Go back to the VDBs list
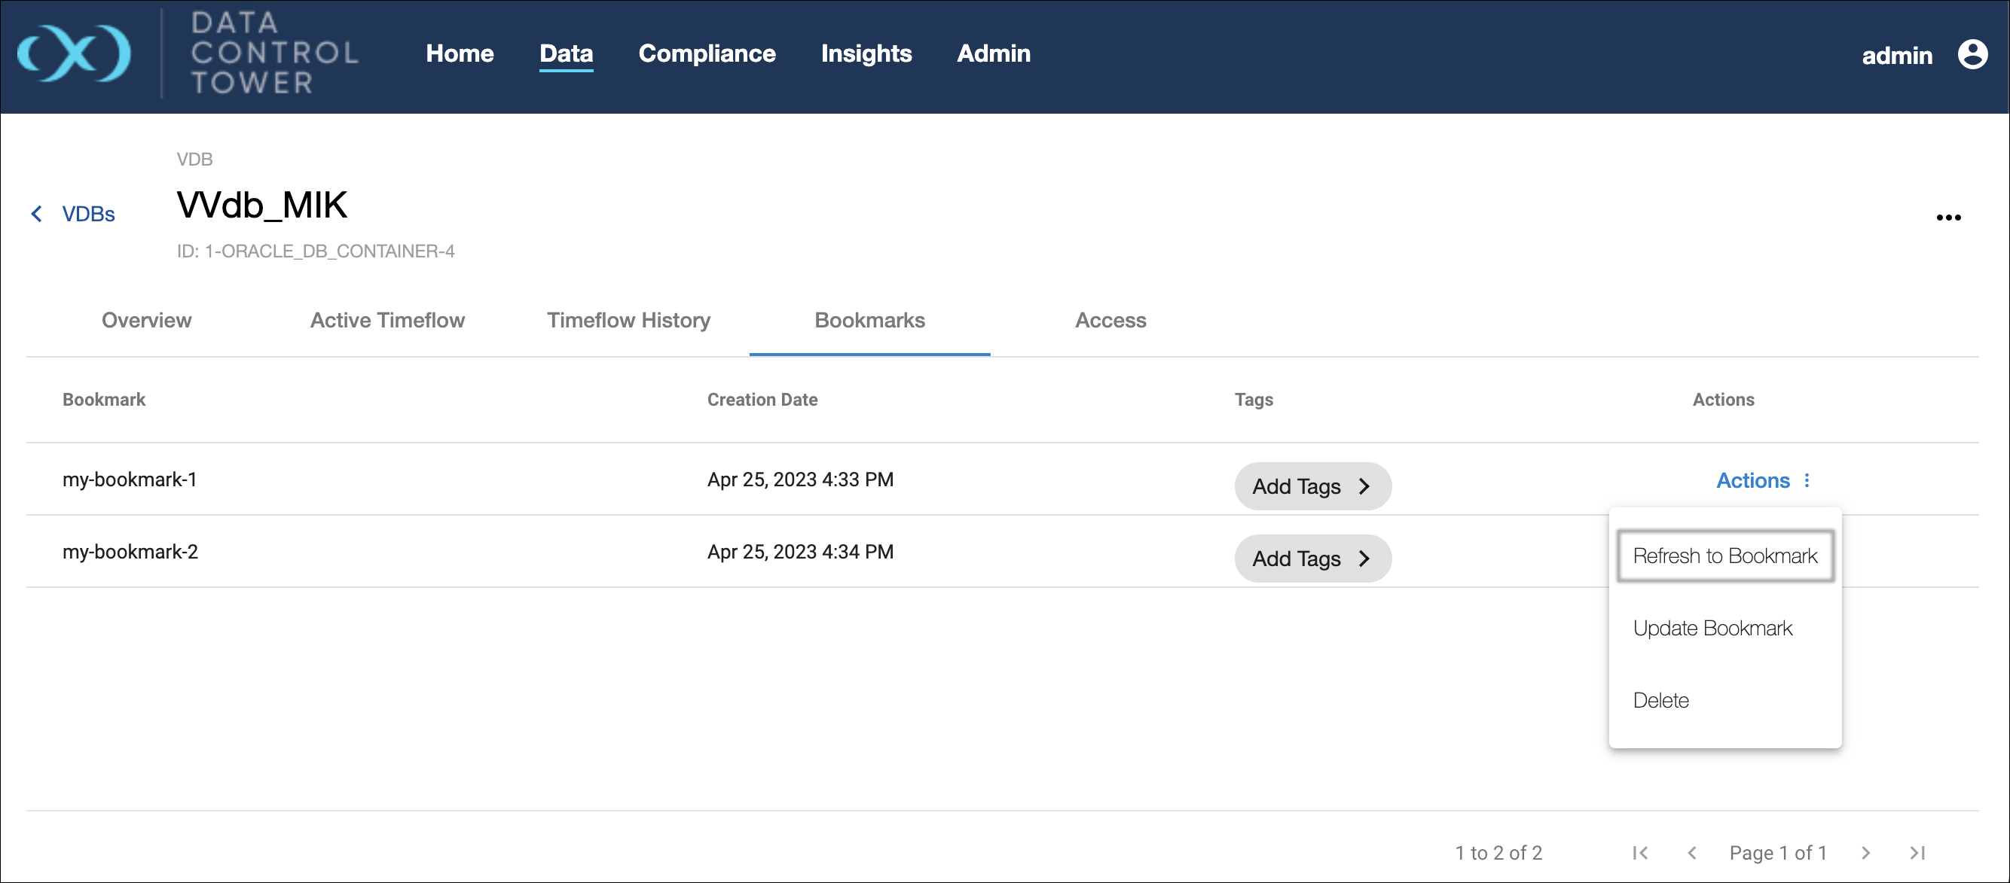2010x883 pixels. point(88,214)
